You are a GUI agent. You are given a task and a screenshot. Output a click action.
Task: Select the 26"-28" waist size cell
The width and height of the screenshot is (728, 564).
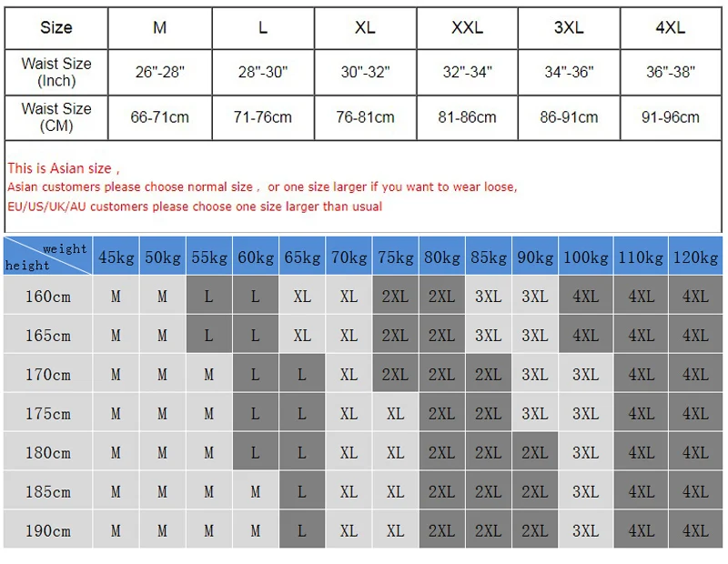(x=160, y=72)
